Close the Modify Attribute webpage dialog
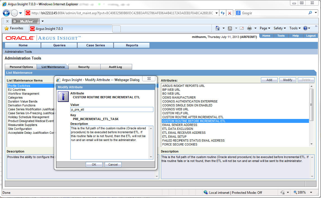The image size is (321, 198). pyautogui.click(x=149, y=78)
